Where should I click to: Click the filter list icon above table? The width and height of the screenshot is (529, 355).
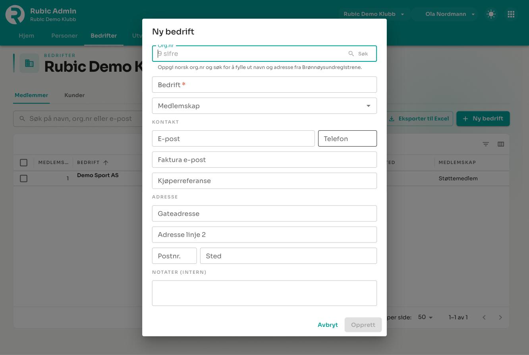click(x=486, y=144)
